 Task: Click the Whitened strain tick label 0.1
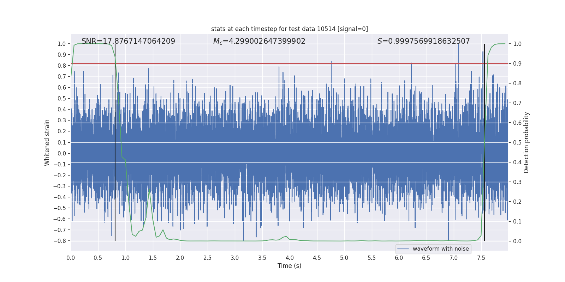(x=62, y=142)
